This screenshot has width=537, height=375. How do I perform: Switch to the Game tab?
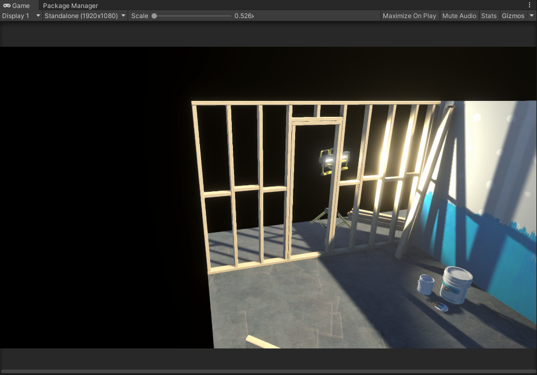(x=17, y=5)
